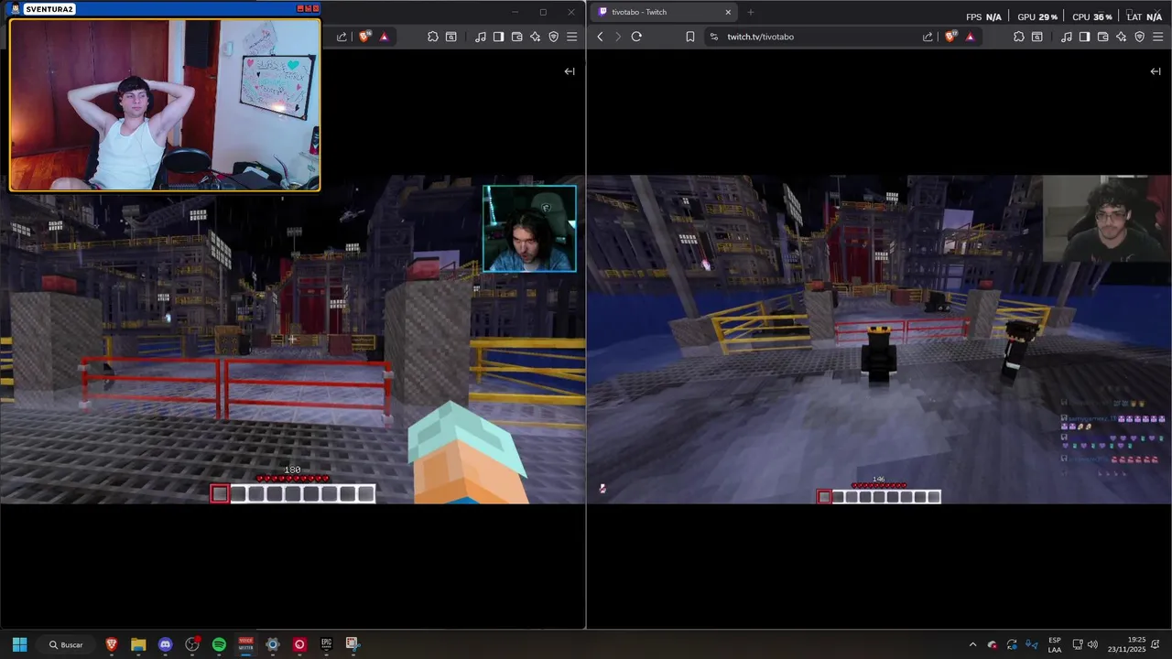Open a new tab in right window

750,12
